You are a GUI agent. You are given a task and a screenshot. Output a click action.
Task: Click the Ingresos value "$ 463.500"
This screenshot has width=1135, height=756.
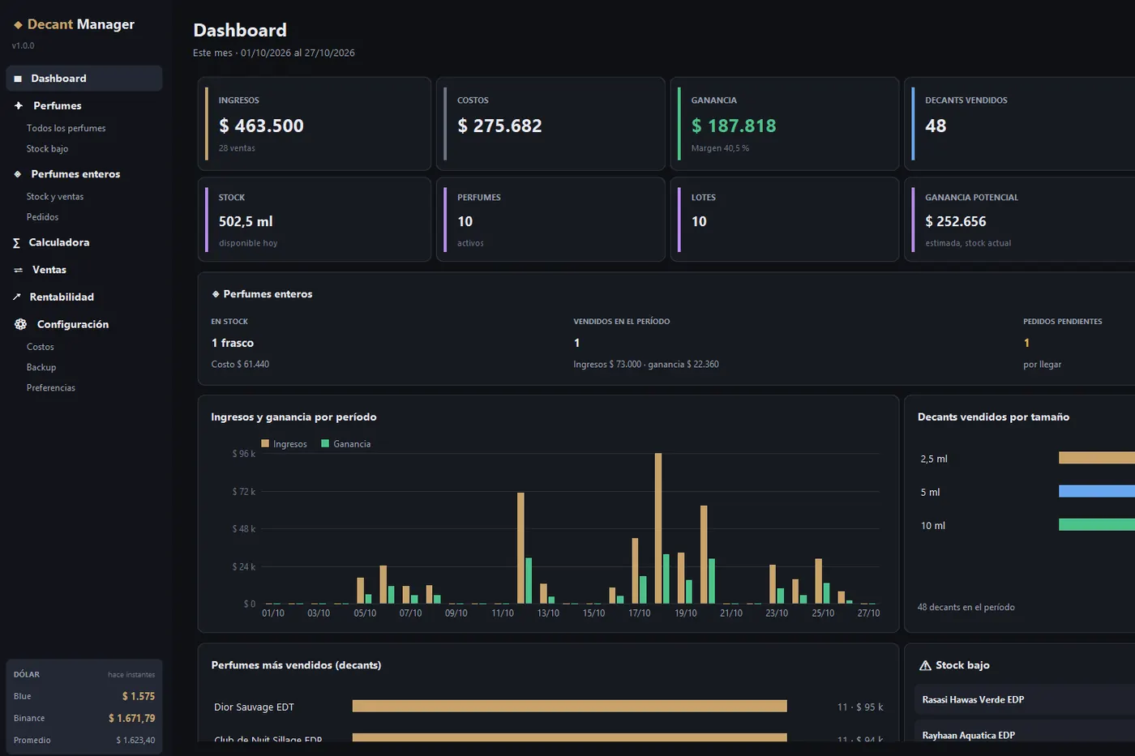click(261, 126)
